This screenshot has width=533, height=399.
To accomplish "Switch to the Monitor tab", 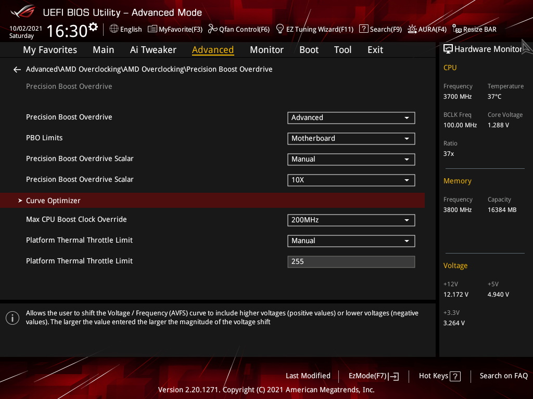I will tap(266, 50).
